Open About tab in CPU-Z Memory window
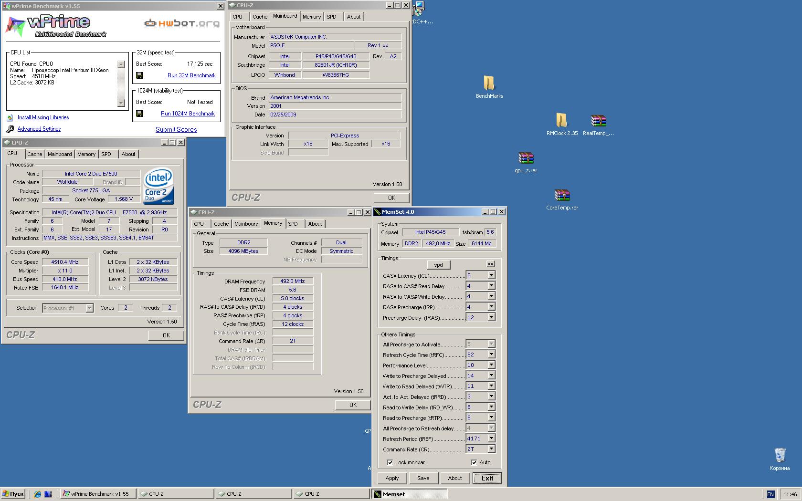 (315, 224)
